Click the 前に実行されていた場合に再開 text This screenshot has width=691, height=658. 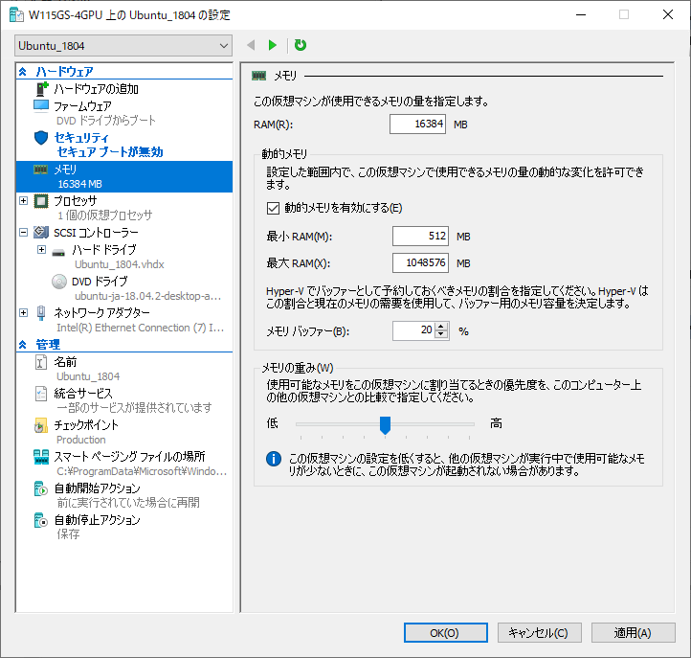128,503
